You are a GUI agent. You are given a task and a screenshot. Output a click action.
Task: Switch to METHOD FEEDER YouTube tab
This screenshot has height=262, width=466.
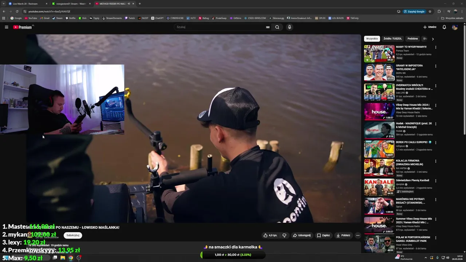coord(115,4)
